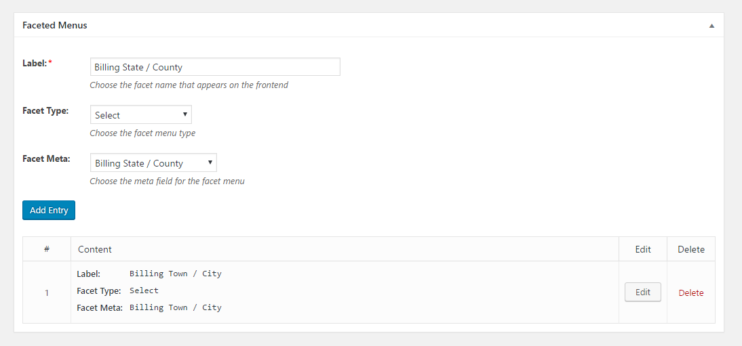Delete the Billing Town / City entry
Screen dimensions: 742x346
691,293
